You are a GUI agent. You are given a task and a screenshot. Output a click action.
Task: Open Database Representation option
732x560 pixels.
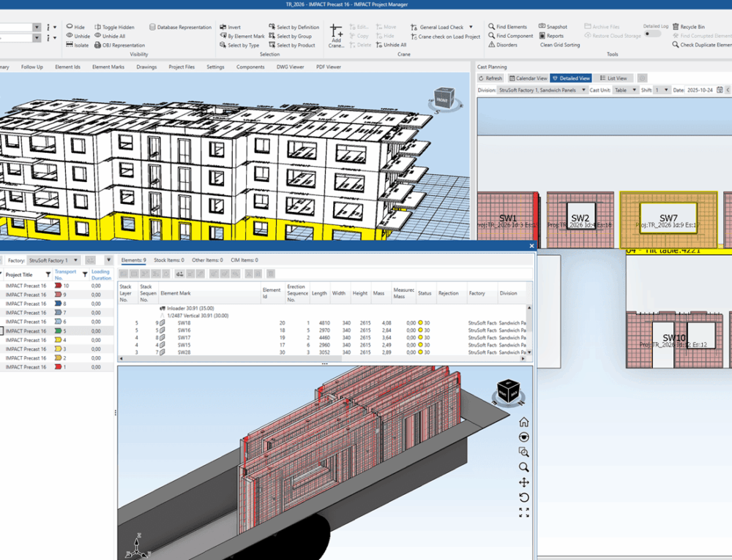(180, 27)
